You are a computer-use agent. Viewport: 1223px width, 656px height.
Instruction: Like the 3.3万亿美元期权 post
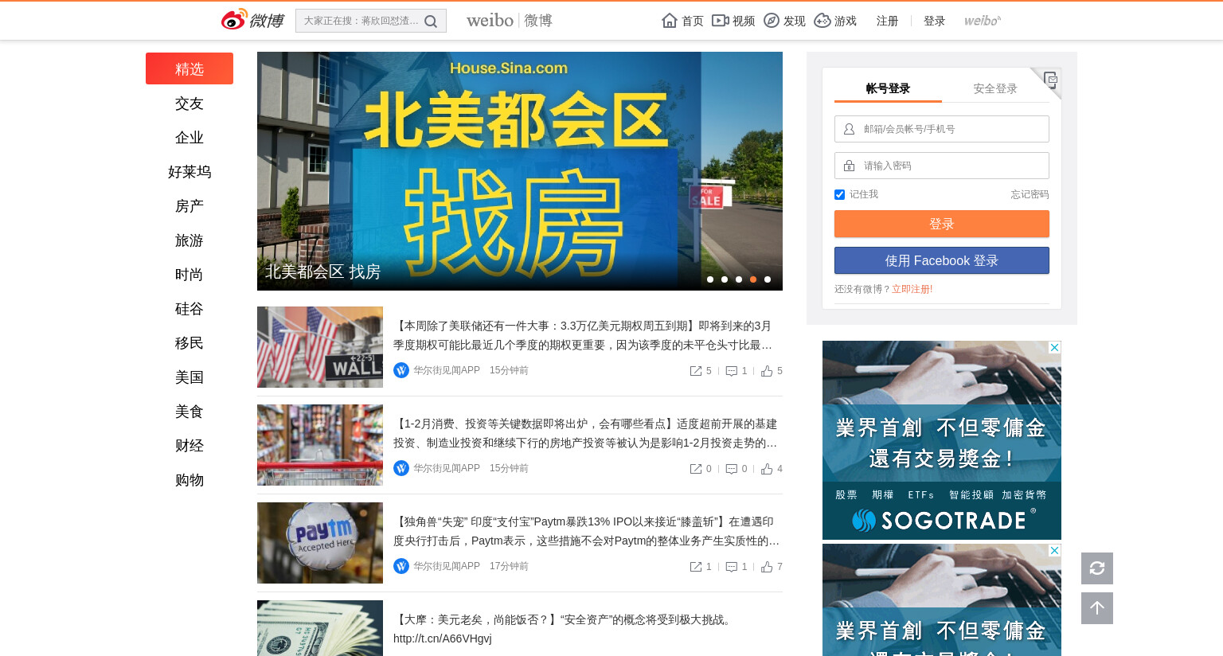click(767, 371)
